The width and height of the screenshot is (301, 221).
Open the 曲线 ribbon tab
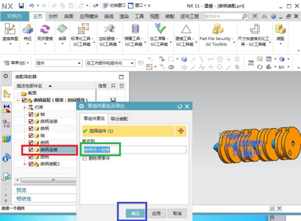point(108,16)
